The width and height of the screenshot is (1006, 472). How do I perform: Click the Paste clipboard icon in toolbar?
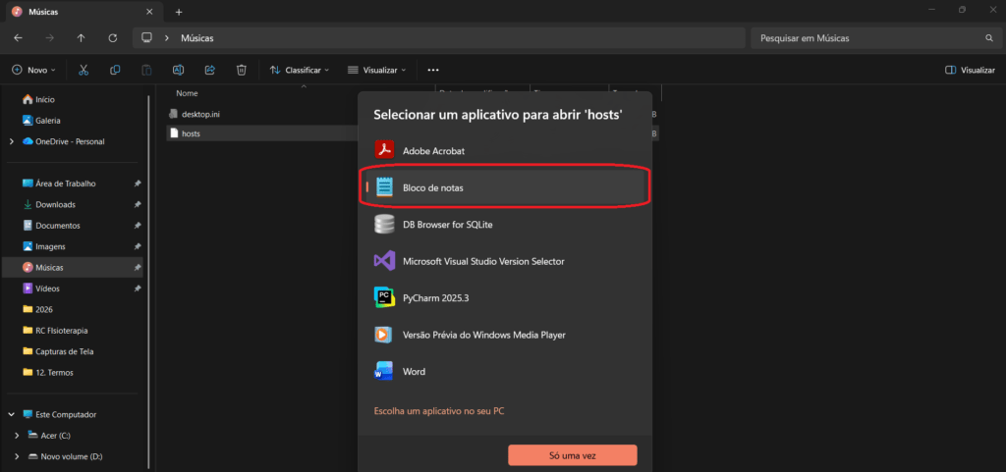pyautogui.click(x=146, y=70)
